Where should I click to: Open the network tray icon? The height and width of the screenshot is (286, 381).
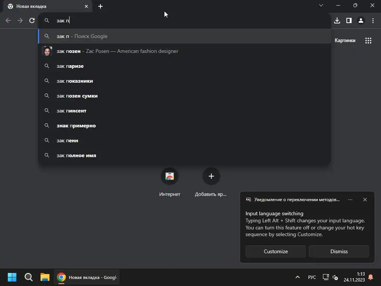point(326,277)
